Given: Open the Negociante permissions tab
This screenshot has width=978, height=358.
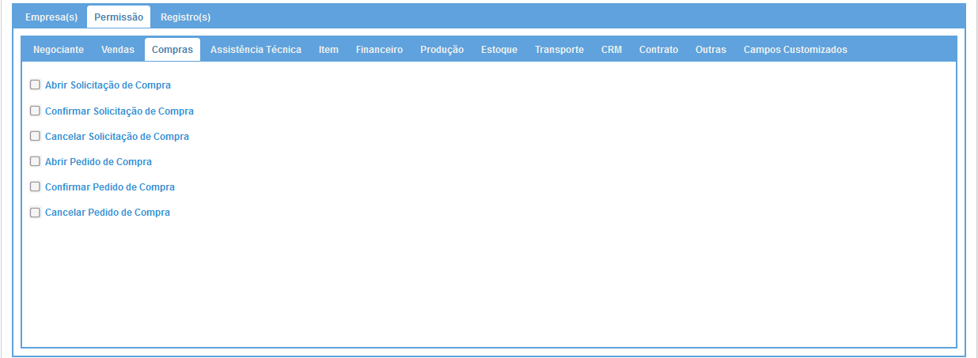Looking at the screenshot, I should pyautogui.click(x=59, y=49).
